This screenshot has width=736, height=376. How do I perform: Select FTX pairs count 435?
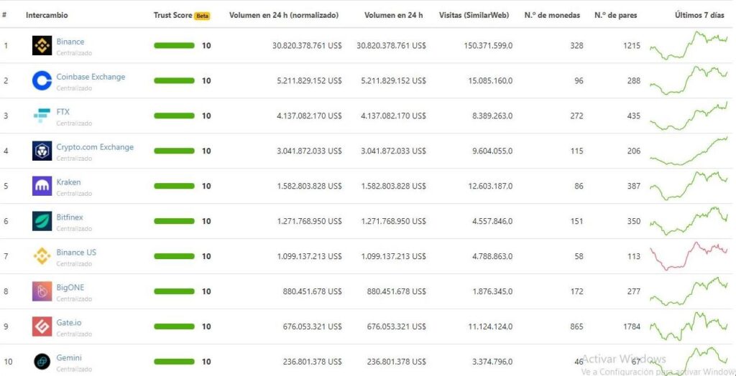pyautogui.click(x=634, y=116)
